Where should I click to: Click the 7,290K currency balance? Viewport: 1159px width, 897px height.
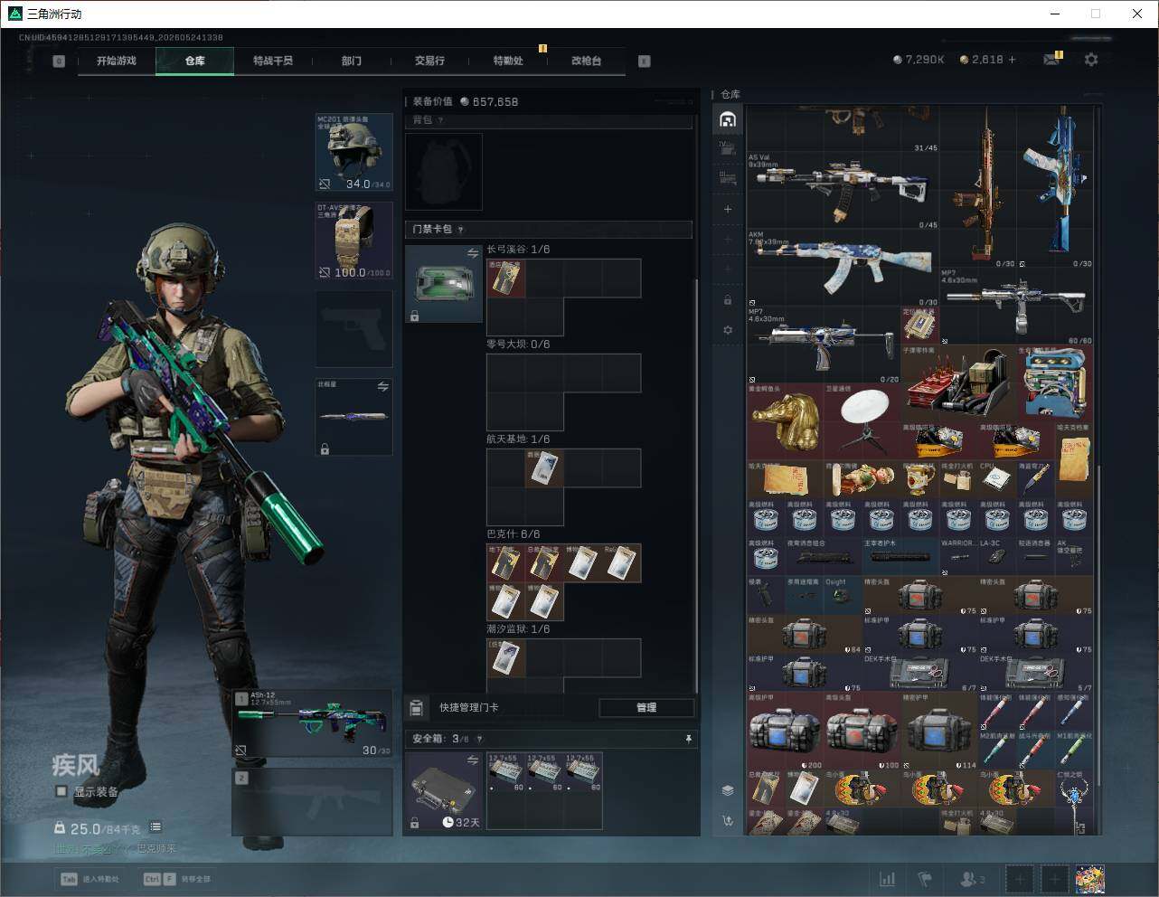919,60
